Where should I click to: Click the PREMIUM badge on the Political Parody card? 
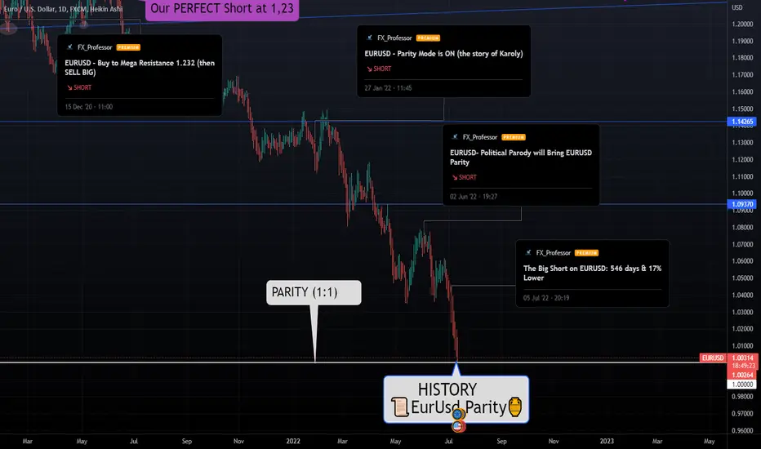coord(514,137)
